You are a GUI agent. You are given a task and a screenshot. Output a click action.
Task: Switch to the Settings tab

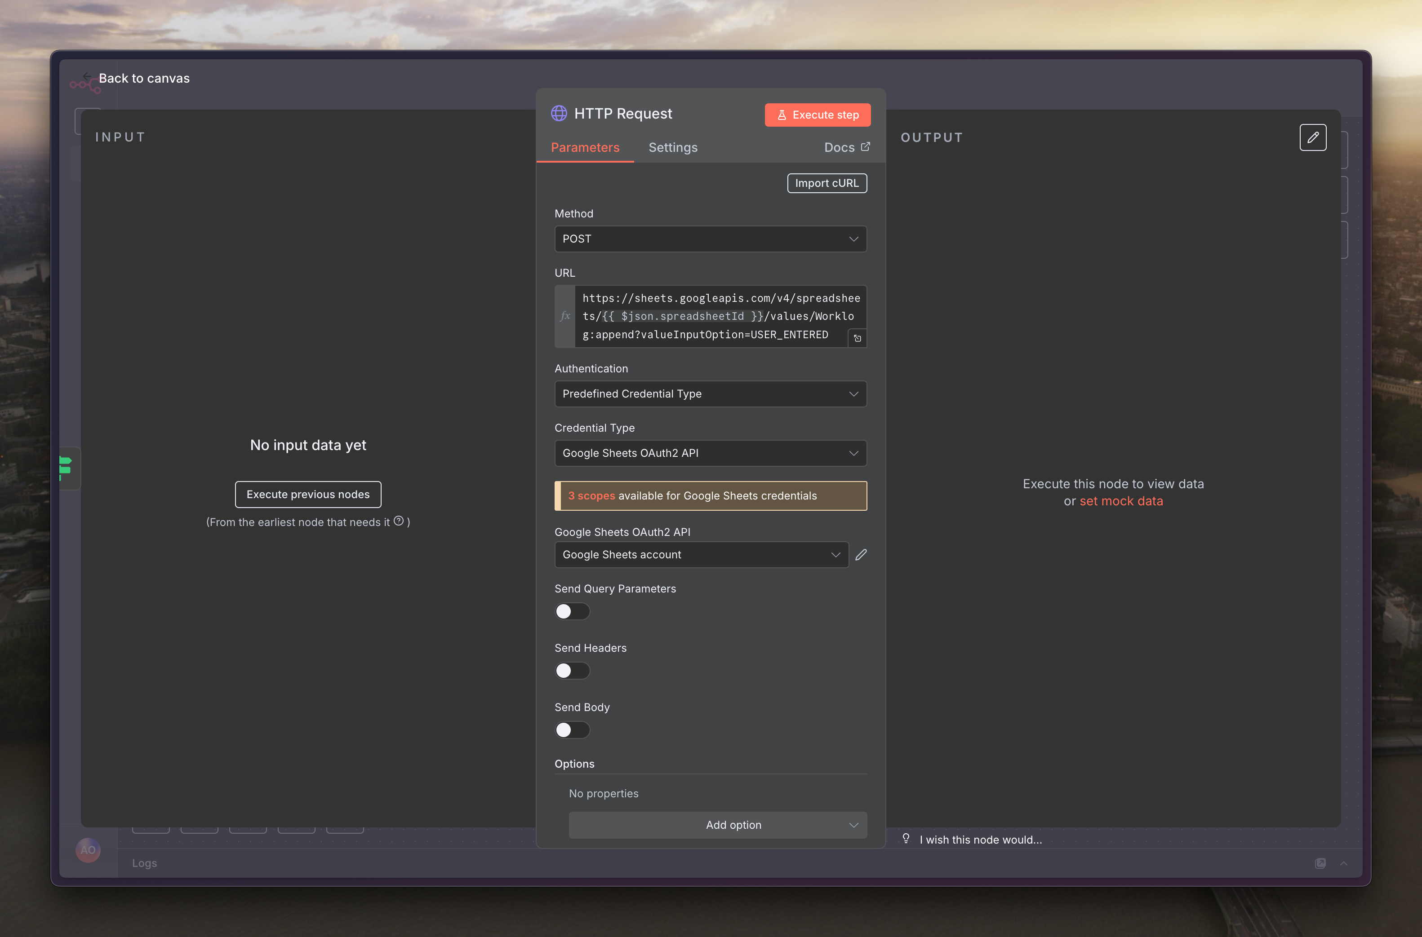pos(672,148)
